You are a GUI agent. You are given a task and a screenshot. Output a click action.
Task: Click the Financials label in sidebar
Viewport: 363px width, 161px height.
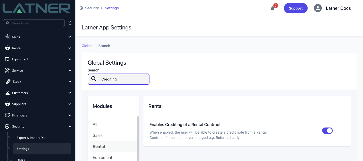pyautogui.click(x=19, y=115)
